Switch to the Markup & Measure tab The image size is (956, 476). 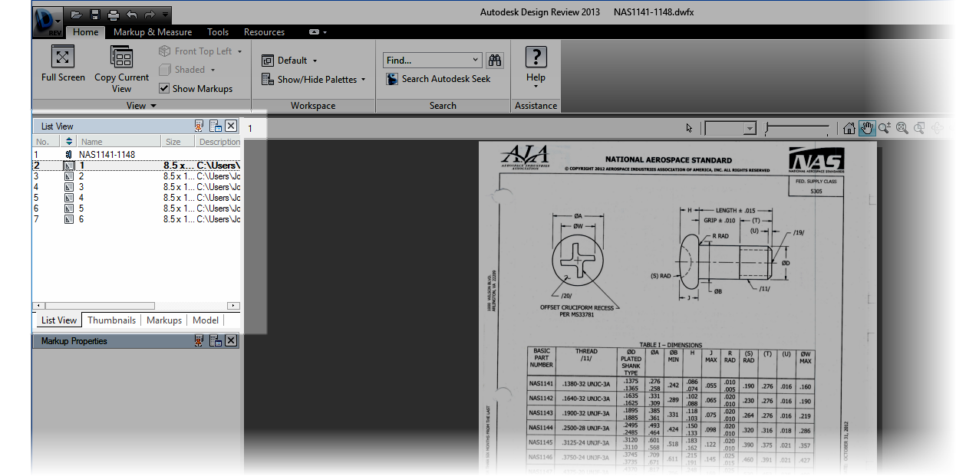[x=152, y=32]
